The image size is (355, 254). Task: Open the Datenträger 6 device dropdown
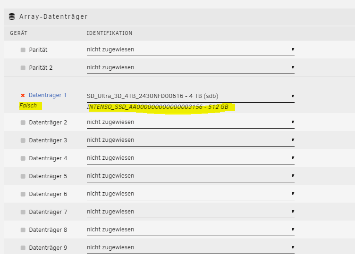(x=191, y=194)
